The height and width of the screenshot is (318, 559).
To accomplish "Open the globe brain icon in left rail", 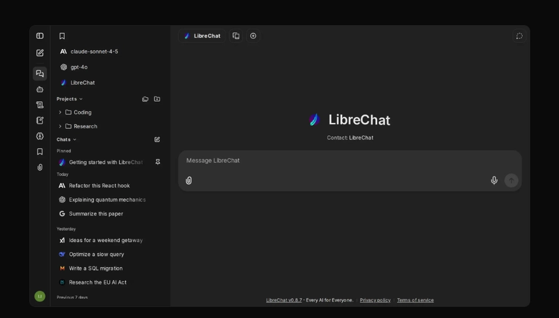I will tap(40, 136).
